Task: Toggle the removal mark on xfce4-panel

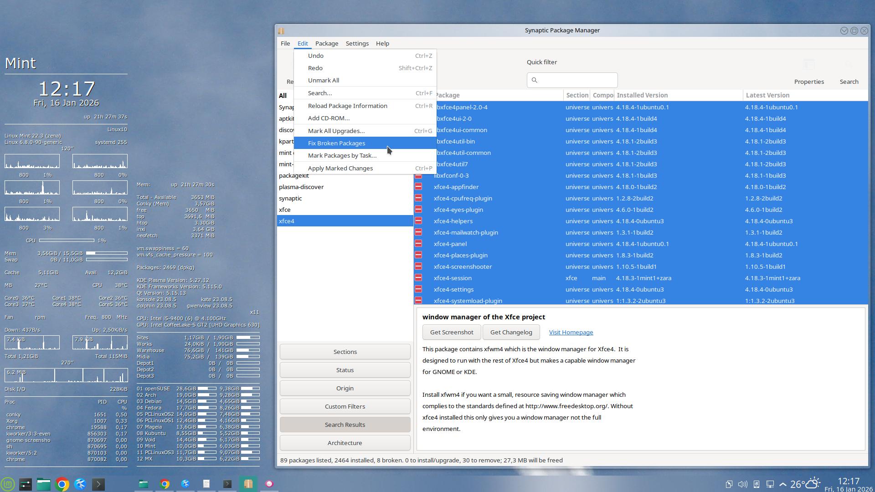Action: click(418, 244)
